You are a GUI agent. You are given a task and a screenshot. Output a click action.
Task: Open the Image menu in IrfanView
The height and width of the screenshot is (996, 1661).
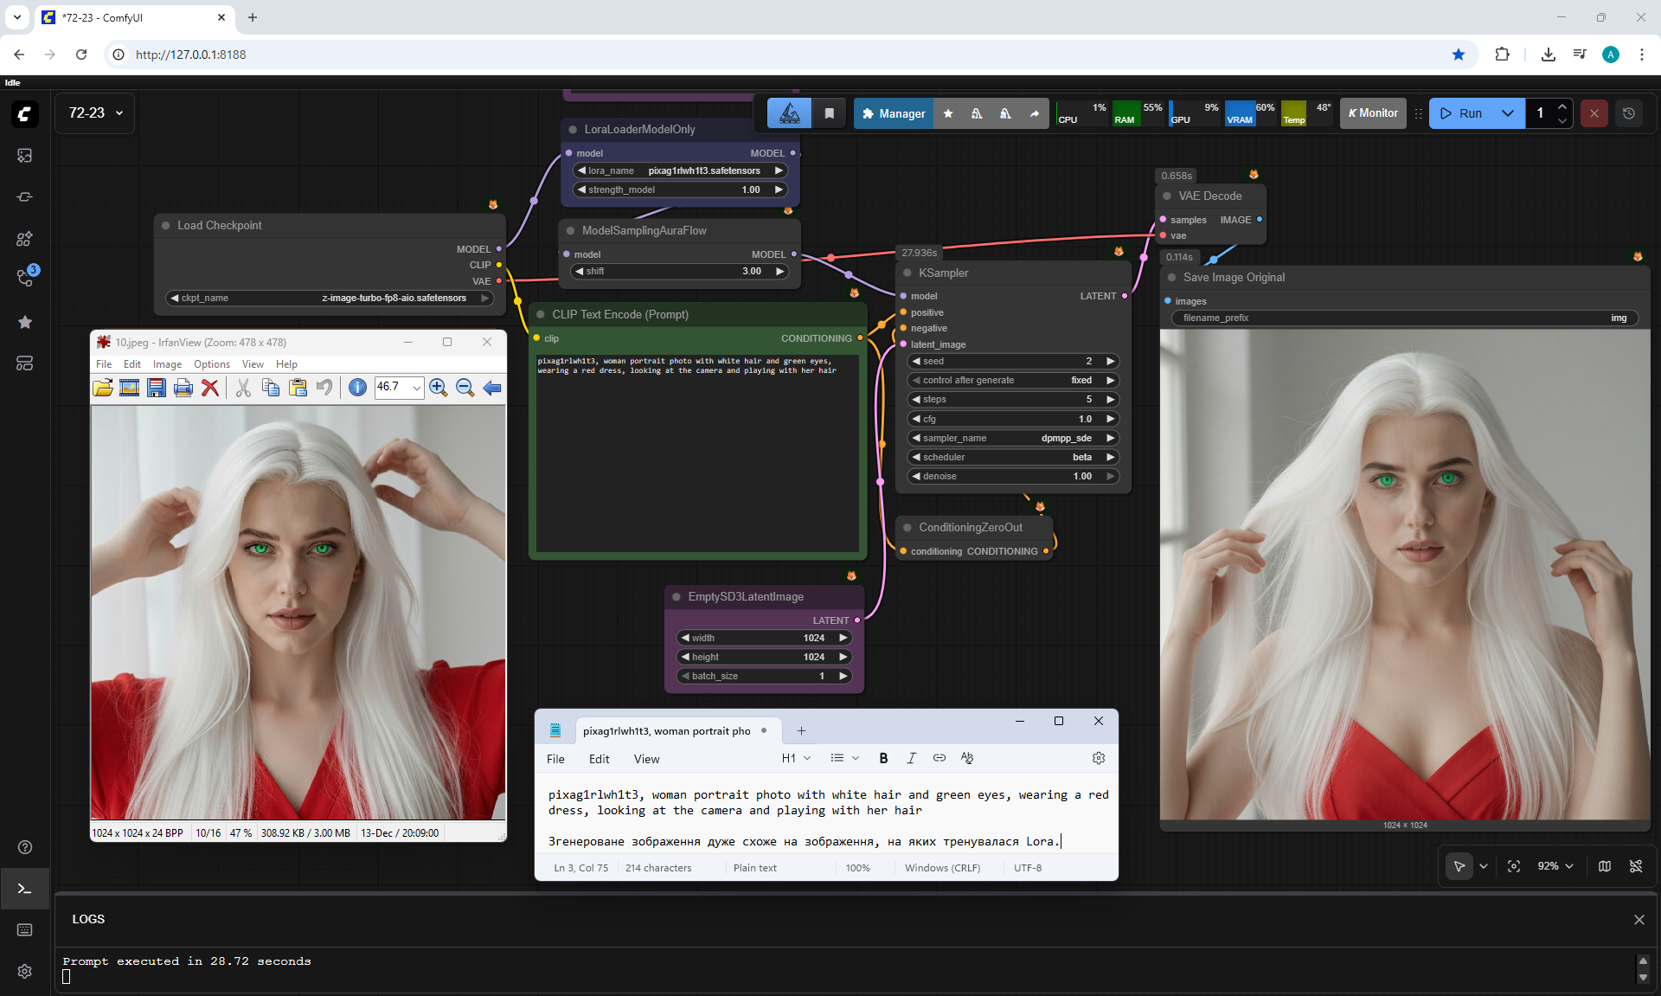click(x=167, y=364)
